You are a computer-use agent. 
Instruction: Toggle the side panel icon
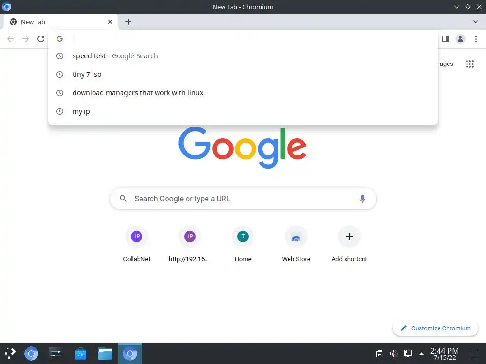coord(445,39)
